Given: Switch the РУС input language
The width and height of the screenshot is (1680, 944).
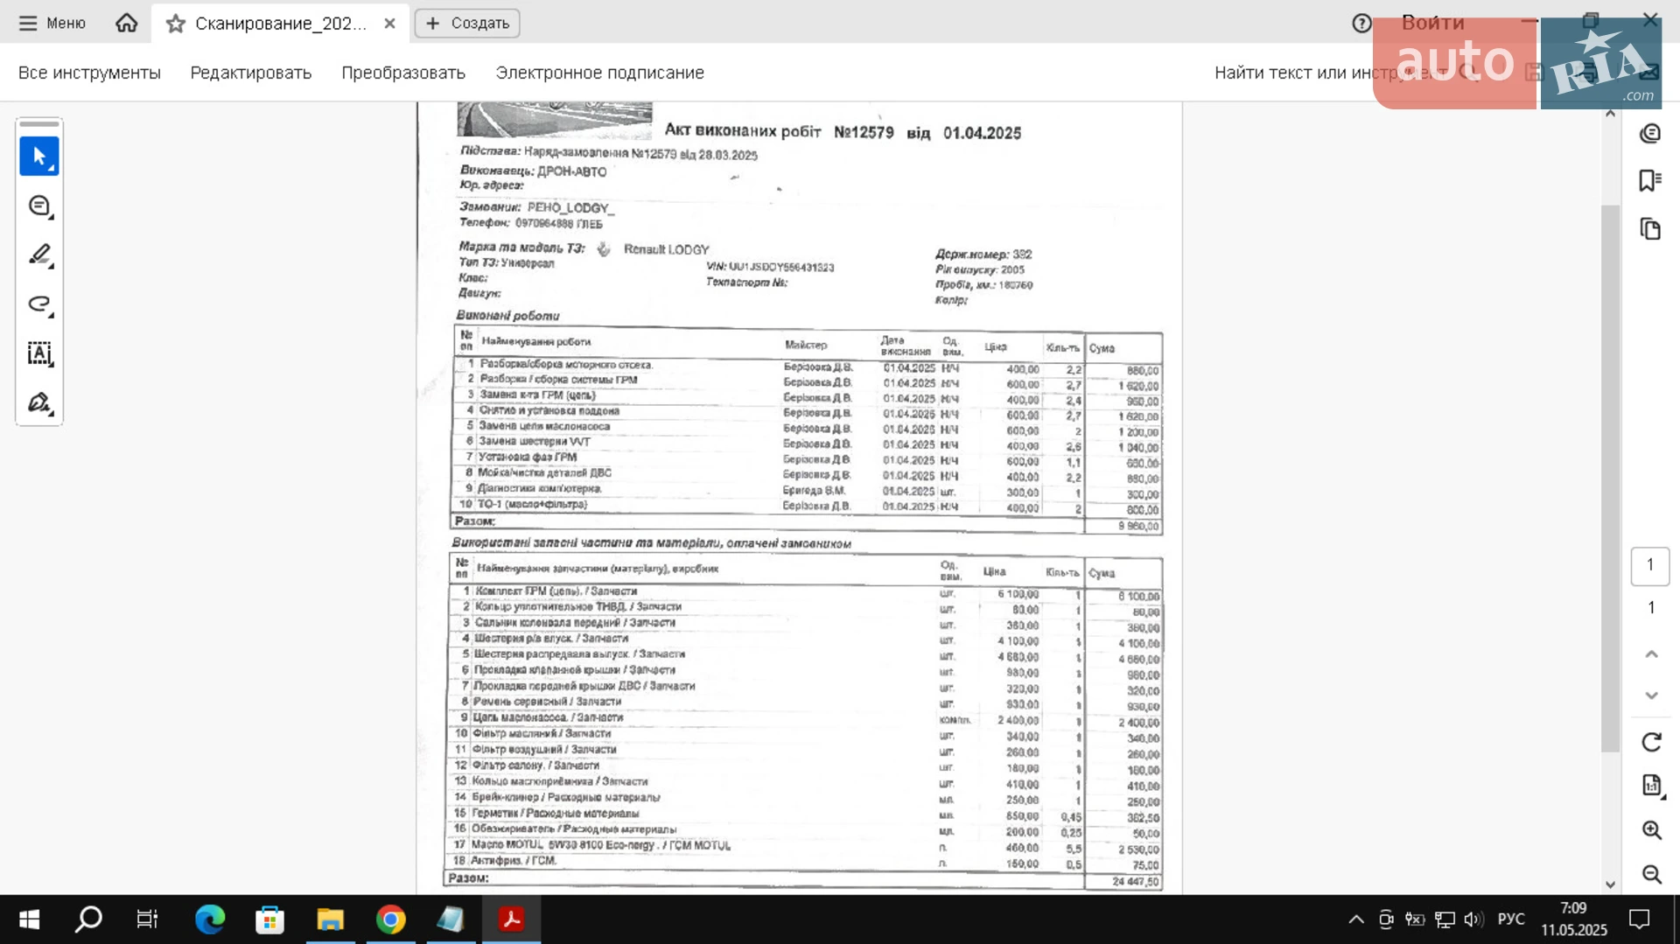Looking at the screenshot, I should click(1511, 920).
